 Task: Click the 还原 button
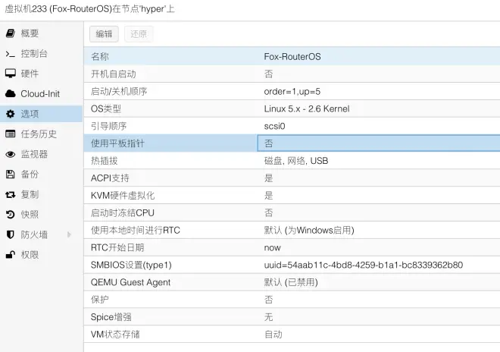point(139,34)
